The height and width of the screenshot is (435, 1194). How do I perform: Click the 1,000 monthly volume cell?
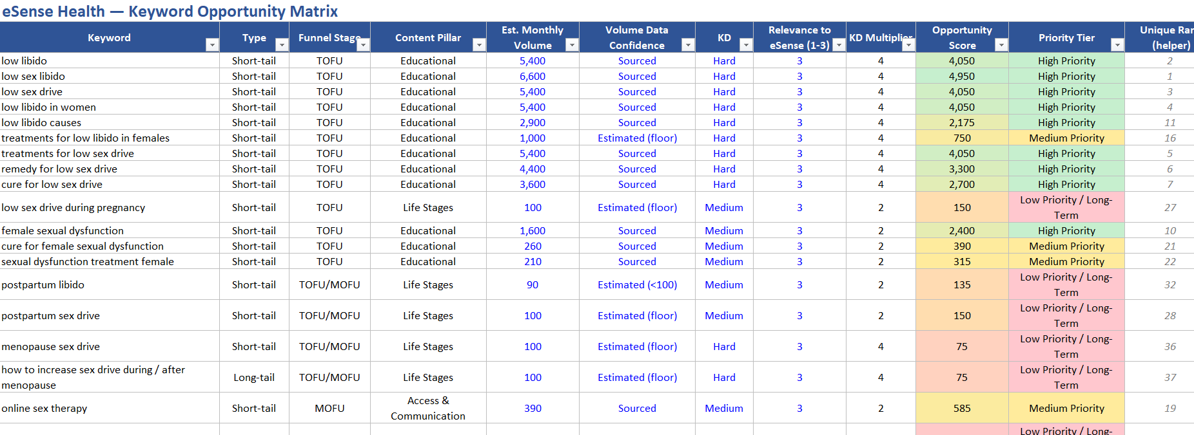pos(533,138)
